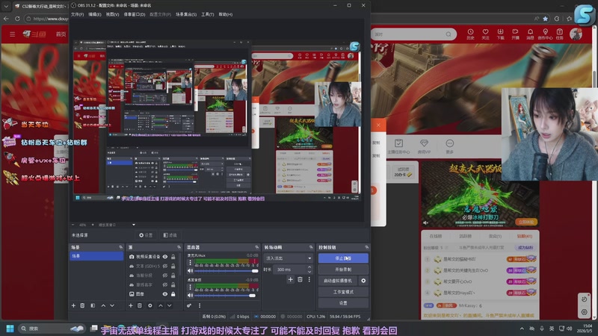
Task: Open the 视图(V) menu in OBS
Action: tap(112, 14)
